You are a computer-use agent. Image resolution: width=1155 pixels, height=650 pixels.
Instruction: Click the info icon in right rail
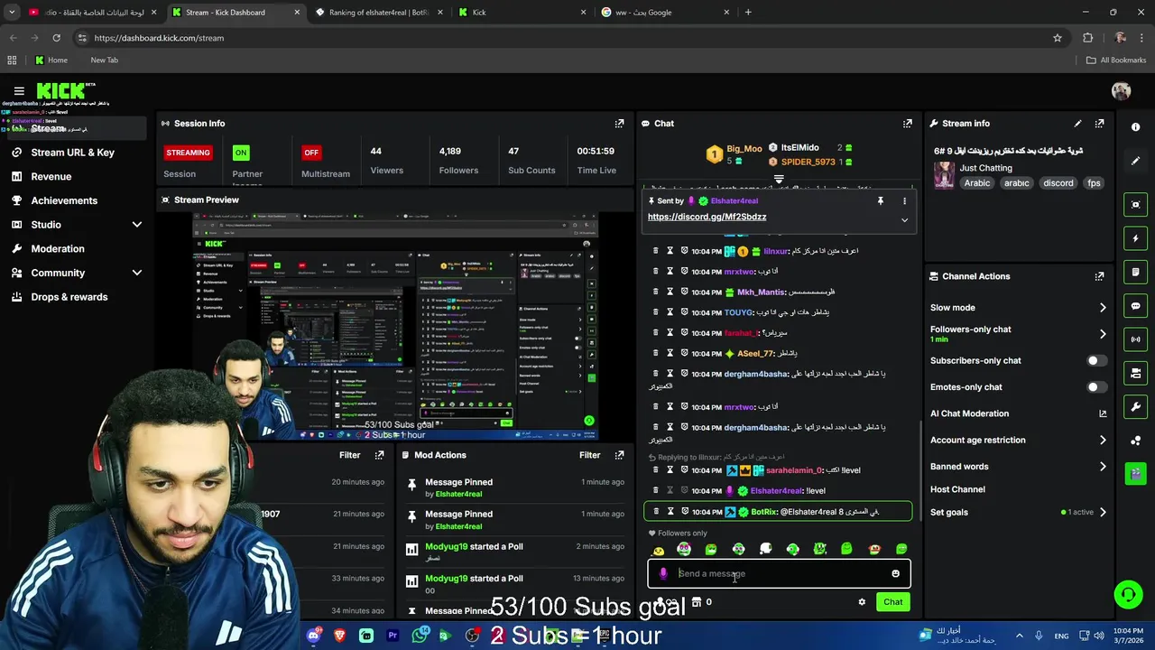pos(1136,127)
